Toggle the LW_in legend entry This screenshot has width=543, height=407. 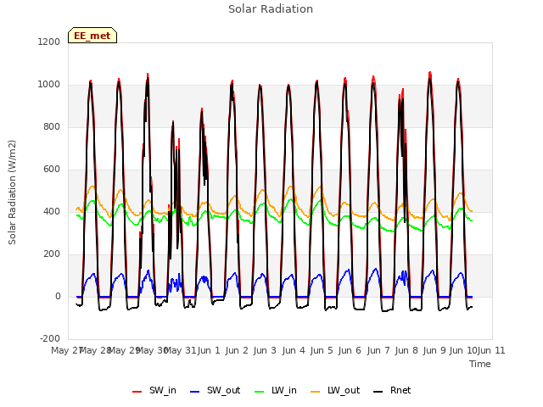click(x=276, y=390)
